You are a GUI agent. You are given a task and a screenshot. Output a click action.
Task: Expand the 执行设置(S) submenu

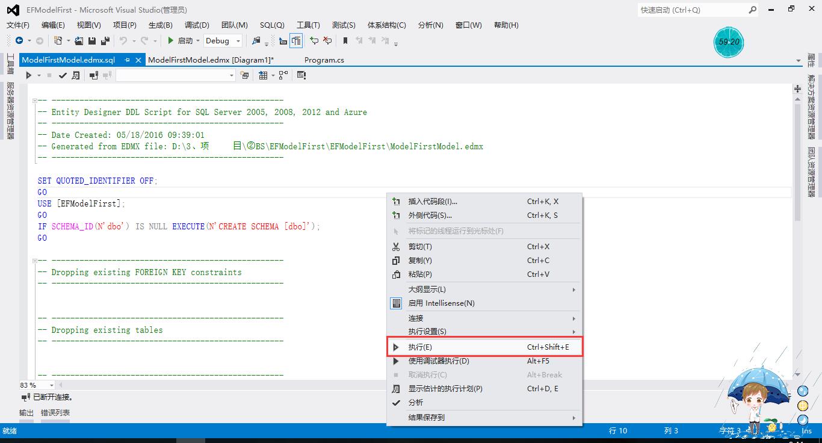point(484,332)
